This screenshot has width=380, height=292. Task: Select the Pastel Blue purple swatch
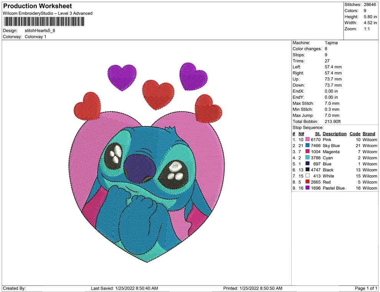[307, 188]
